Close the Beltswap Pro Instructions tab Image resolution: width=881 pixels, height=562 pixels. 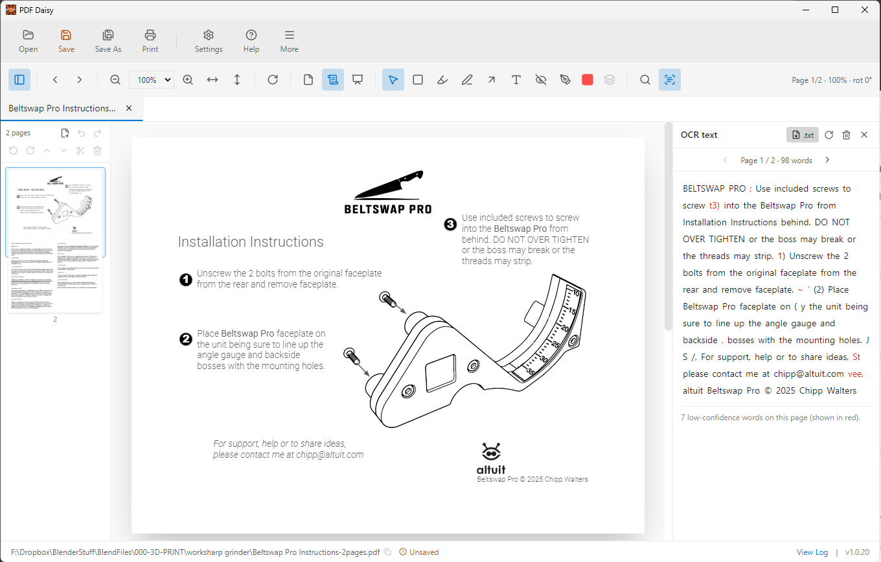pyautogui.click(x=129, y=108)
